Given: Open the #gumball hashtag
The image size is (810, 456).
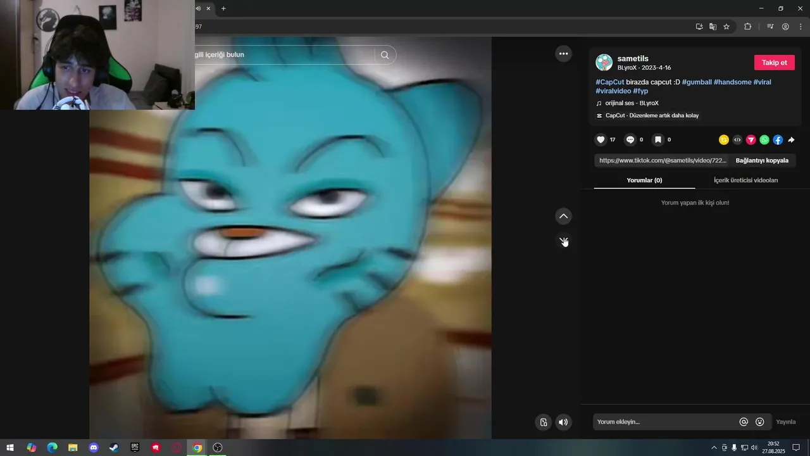Looking at the screenshot, I should coord(697,82).
